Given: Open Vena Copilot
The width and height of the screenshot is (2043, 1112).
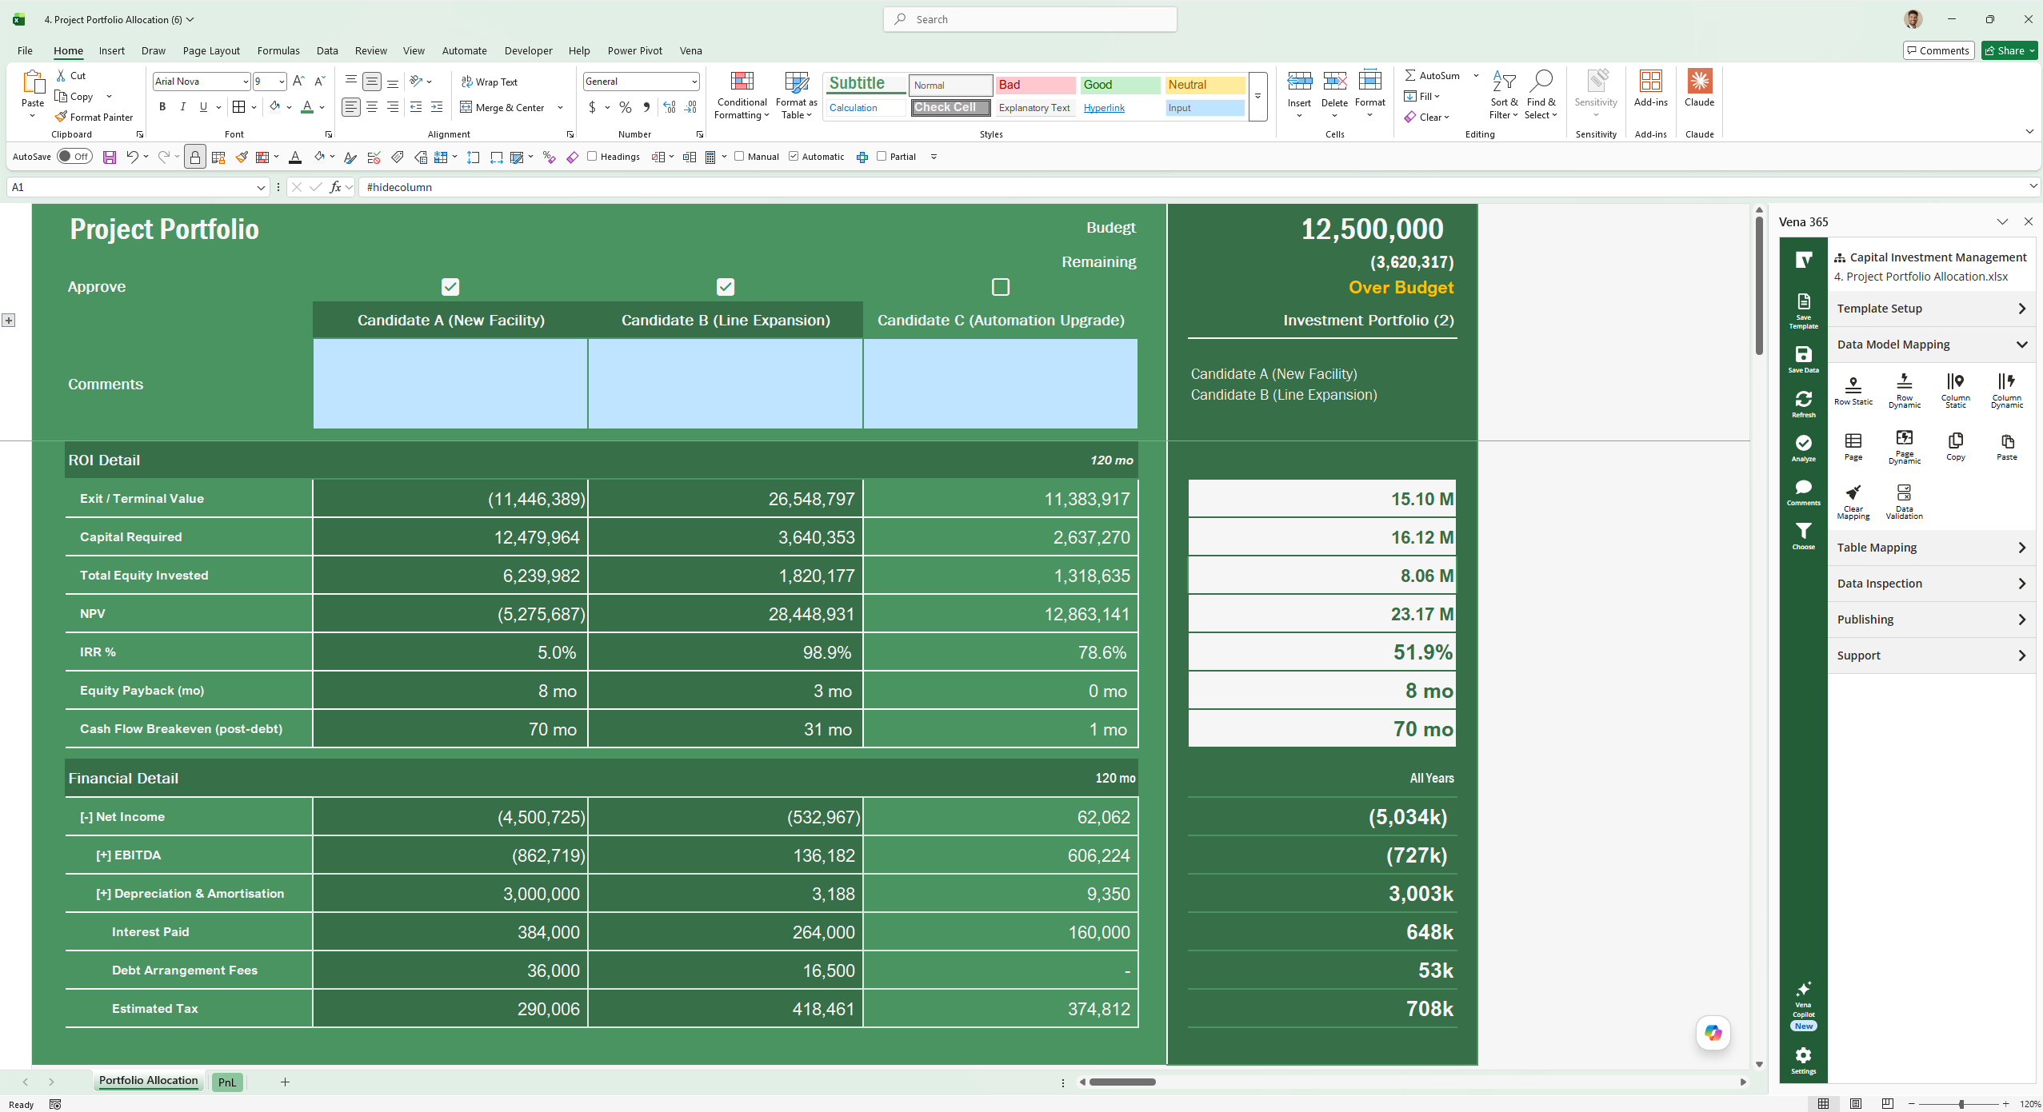Looking at the screenshot, I should click(1803, 1005).
